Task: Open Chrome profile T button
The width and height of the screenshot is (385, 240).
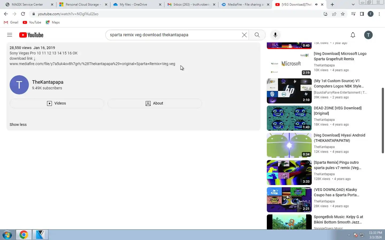Action: pos(371,14)
